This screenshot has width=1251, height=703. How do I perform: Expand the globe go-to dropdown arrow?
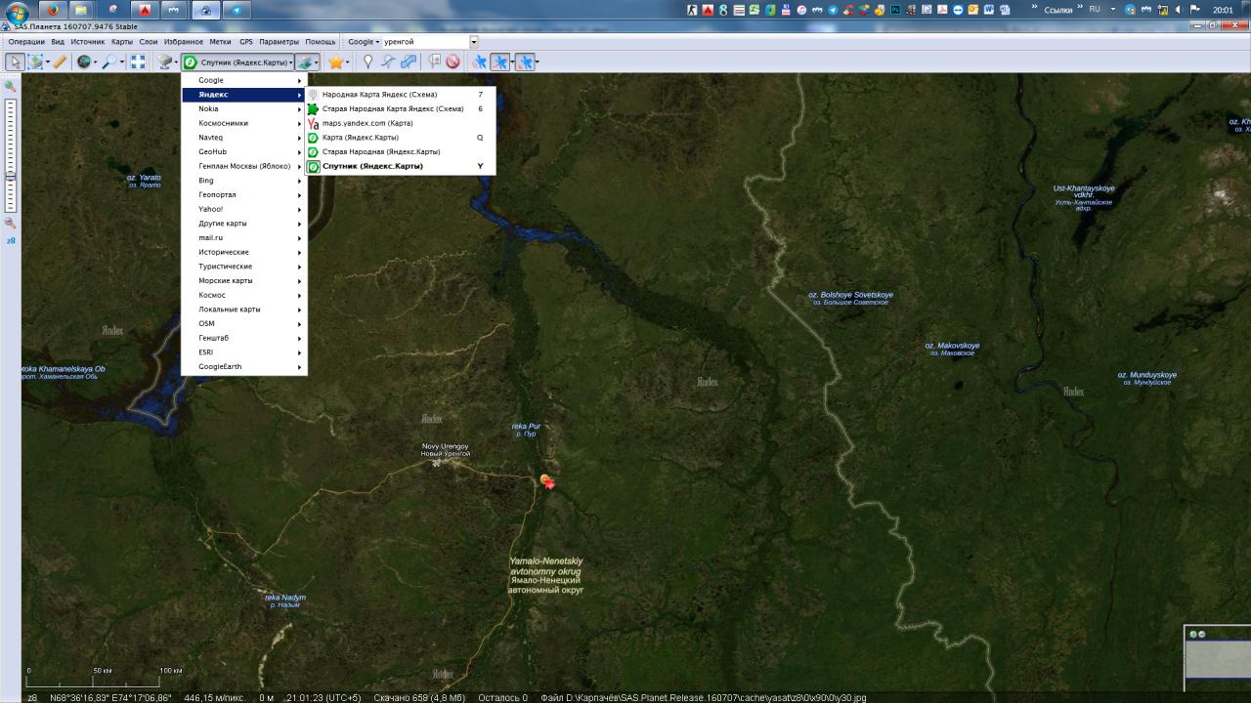click(95, 62)
